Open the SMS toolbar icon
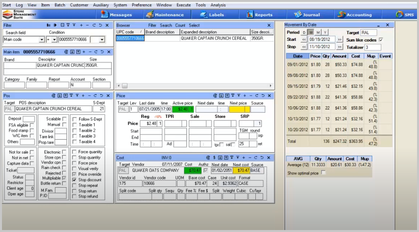Image resolution: width=419 pixels, height=232 pixels. pyautogui.click(x=403, y=14)
